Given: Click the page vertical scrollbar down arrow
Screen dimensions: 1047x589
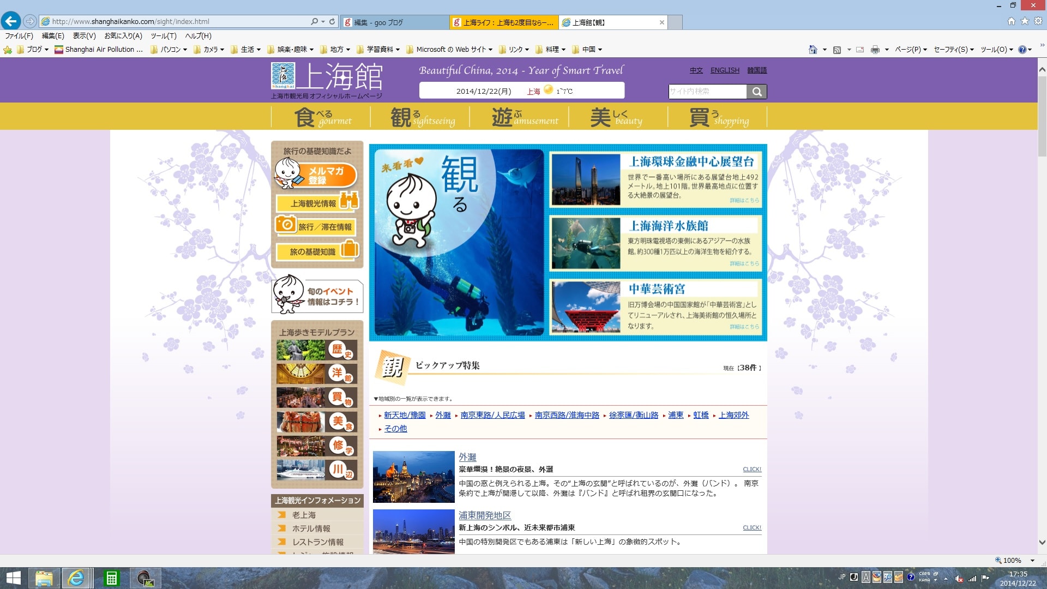Looking at the screenshot, I should coord(1042,542).
